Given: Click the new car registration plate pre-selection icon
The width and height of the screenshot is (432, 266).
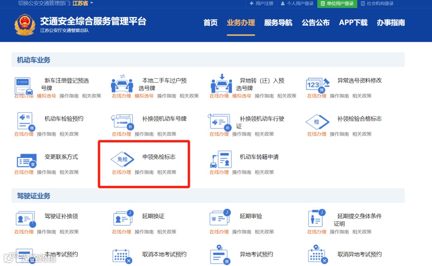Looking at the screenshot, I should [x=24, y=86].
